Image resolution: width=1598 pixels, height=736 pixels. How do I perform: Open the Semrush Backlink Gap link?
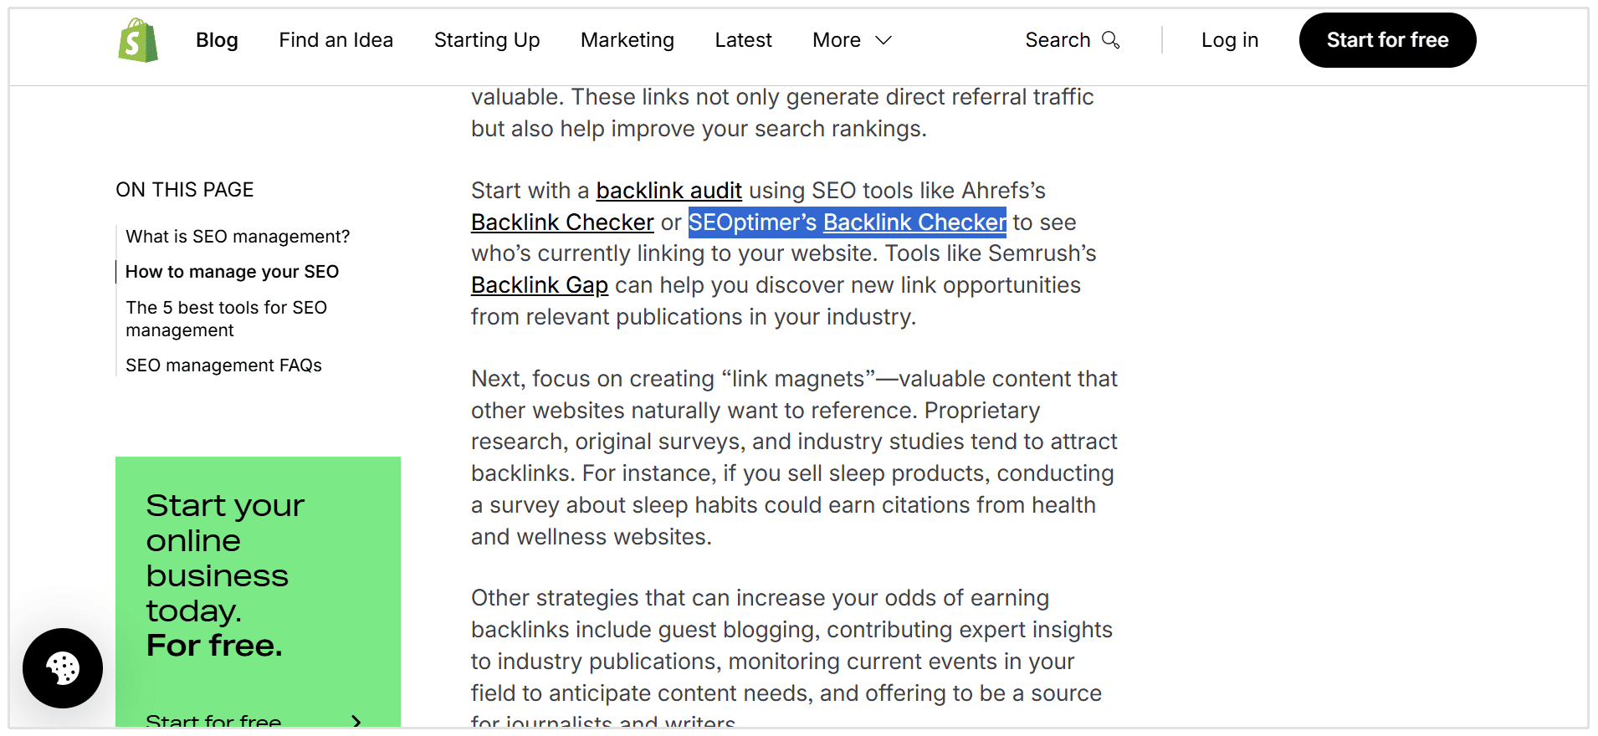pos(540,284)
